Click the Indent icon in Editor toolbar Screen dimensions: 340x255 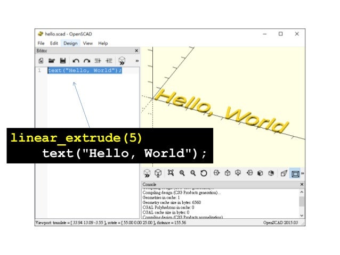click(109, 61)
